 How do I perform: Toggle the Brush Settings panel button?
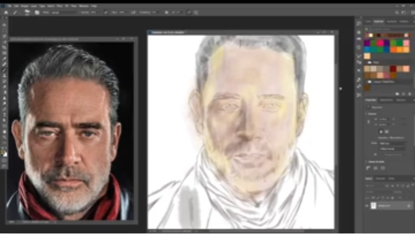click(37, 12)
